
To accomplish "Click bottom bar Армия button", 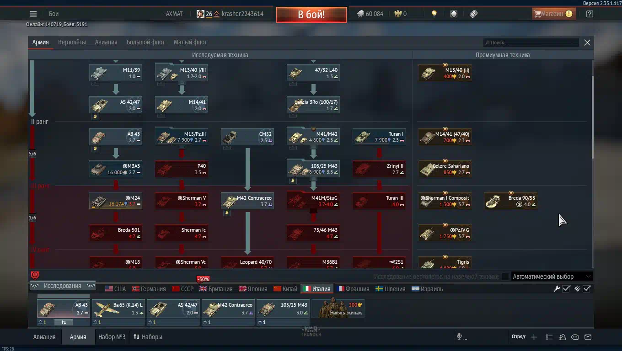I will (x=78, y=337).
